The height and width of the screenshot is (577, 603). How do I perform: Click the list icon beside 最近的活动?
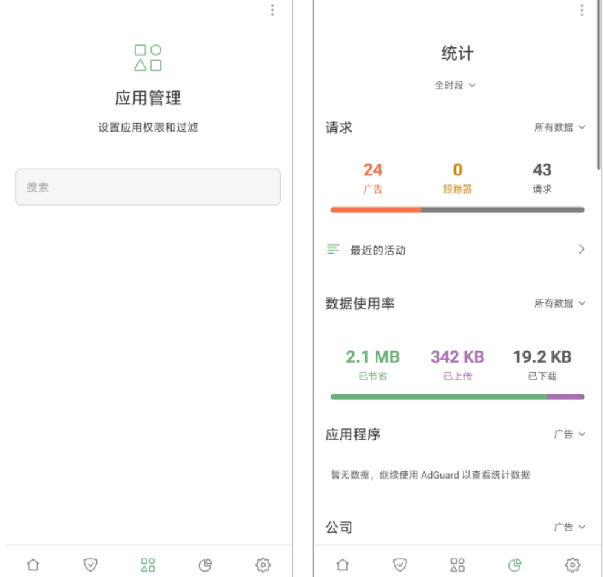[x=333, y=249]
